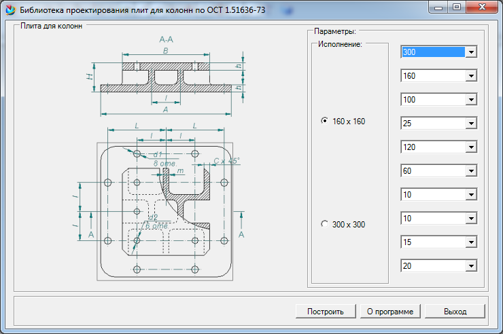Select the 160 x 160 execution option
This screenshot has width=503, height=334.
click(x=343, y=122)
